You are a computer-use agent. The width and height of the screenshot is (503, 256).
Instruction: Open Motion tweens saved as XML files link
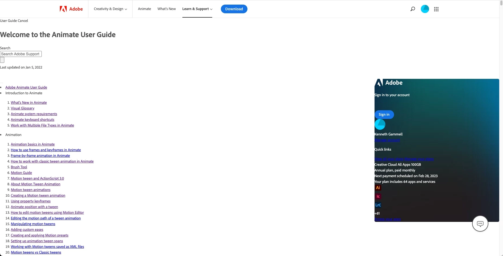pos(47,247)
